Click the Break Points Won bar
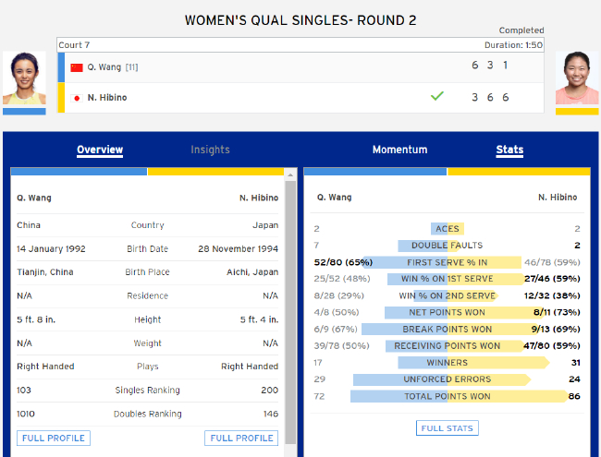Screen dimensions: 601x457 pos(448,329)
